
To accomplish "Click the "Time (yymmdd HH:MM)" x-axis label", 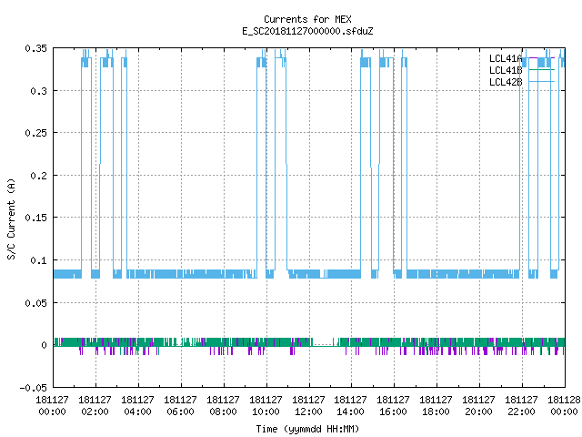I will click(x=307, y=429).
